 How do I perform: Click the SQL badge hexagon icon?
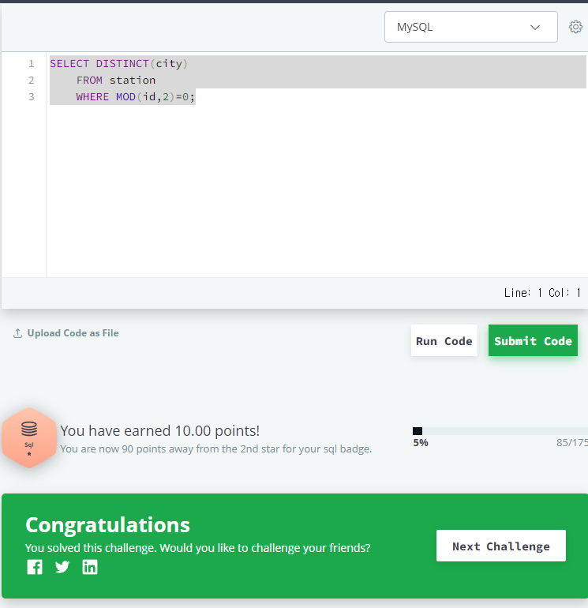click(x=29, y=437)
